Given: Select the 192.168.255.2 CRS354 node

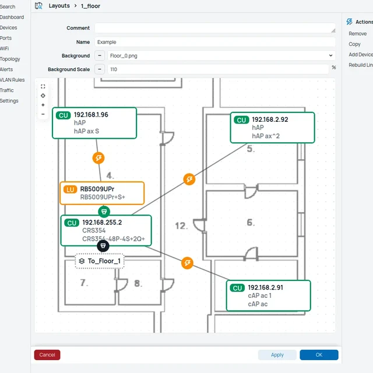Looking at the screenshot, I should [x=106, y=231].
